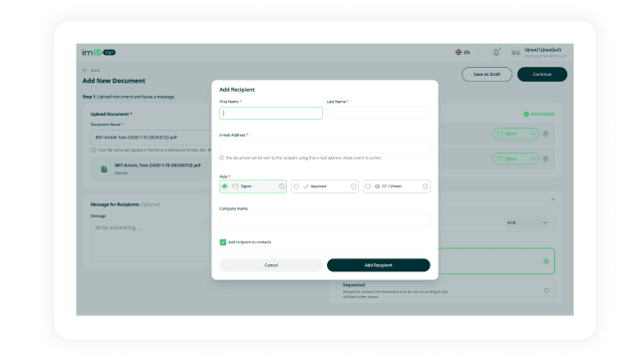Focus the E-mail Address input field
The width and height of the screenshot is (617, 361).
(325, 147)
